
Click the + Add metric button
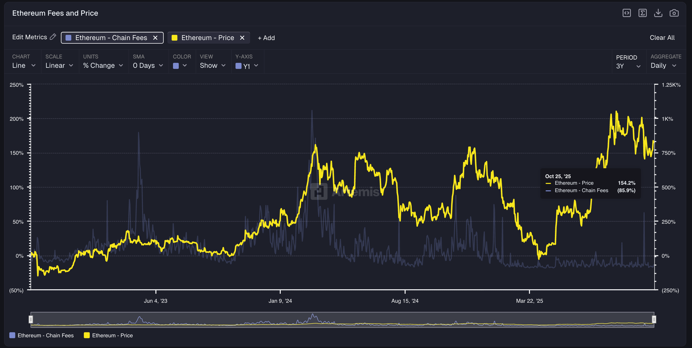click(266, 38)
